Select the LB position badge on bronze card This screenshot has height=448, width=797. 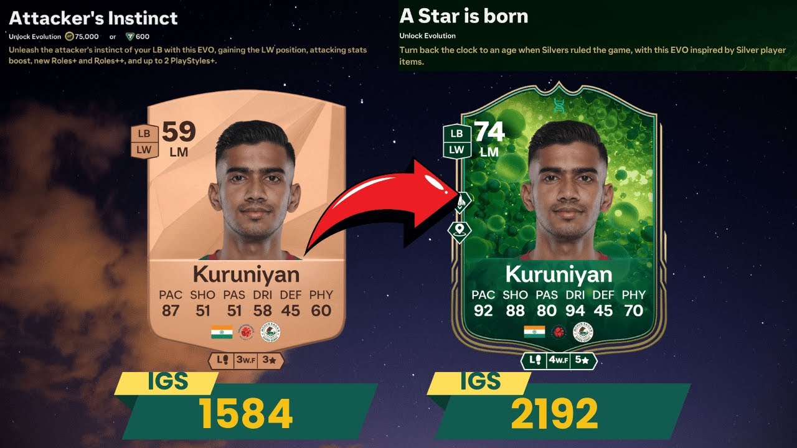tap(144, 133)
